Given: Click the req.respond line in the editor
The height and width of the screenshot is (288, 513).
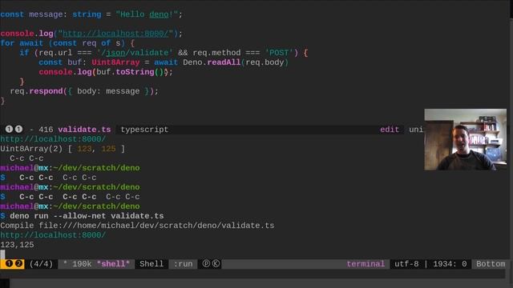Looking at the screenshot, I should pos(84,91).
